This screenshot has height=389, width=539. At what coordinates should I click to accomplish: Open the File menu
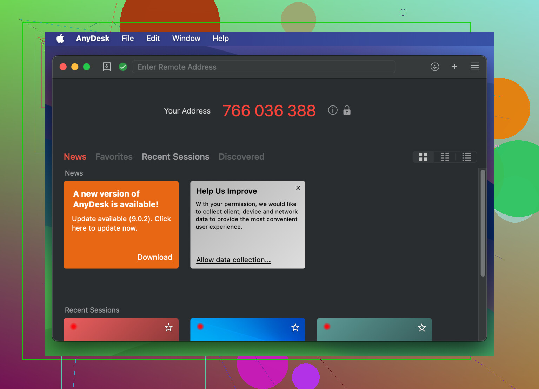tap(128, 39)
